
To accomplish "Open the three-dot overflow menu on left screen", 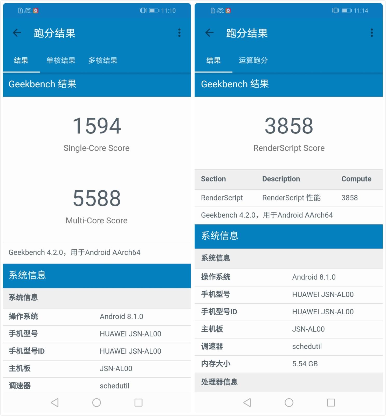I will (x=179, y=33).
